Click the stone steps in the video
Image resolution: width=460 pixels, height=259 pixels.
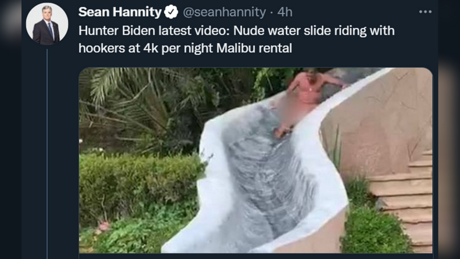405,200
